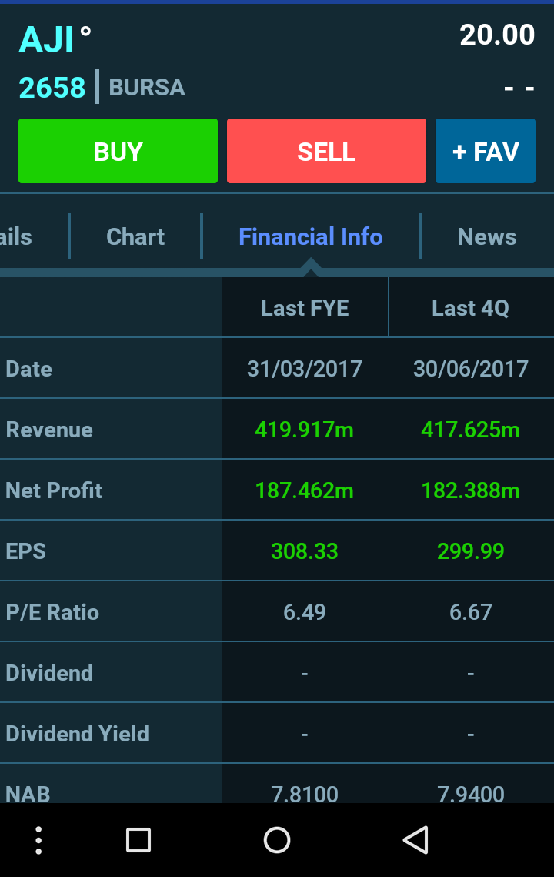Tap the Net Profit row label
554x877 pixels.
54,490
